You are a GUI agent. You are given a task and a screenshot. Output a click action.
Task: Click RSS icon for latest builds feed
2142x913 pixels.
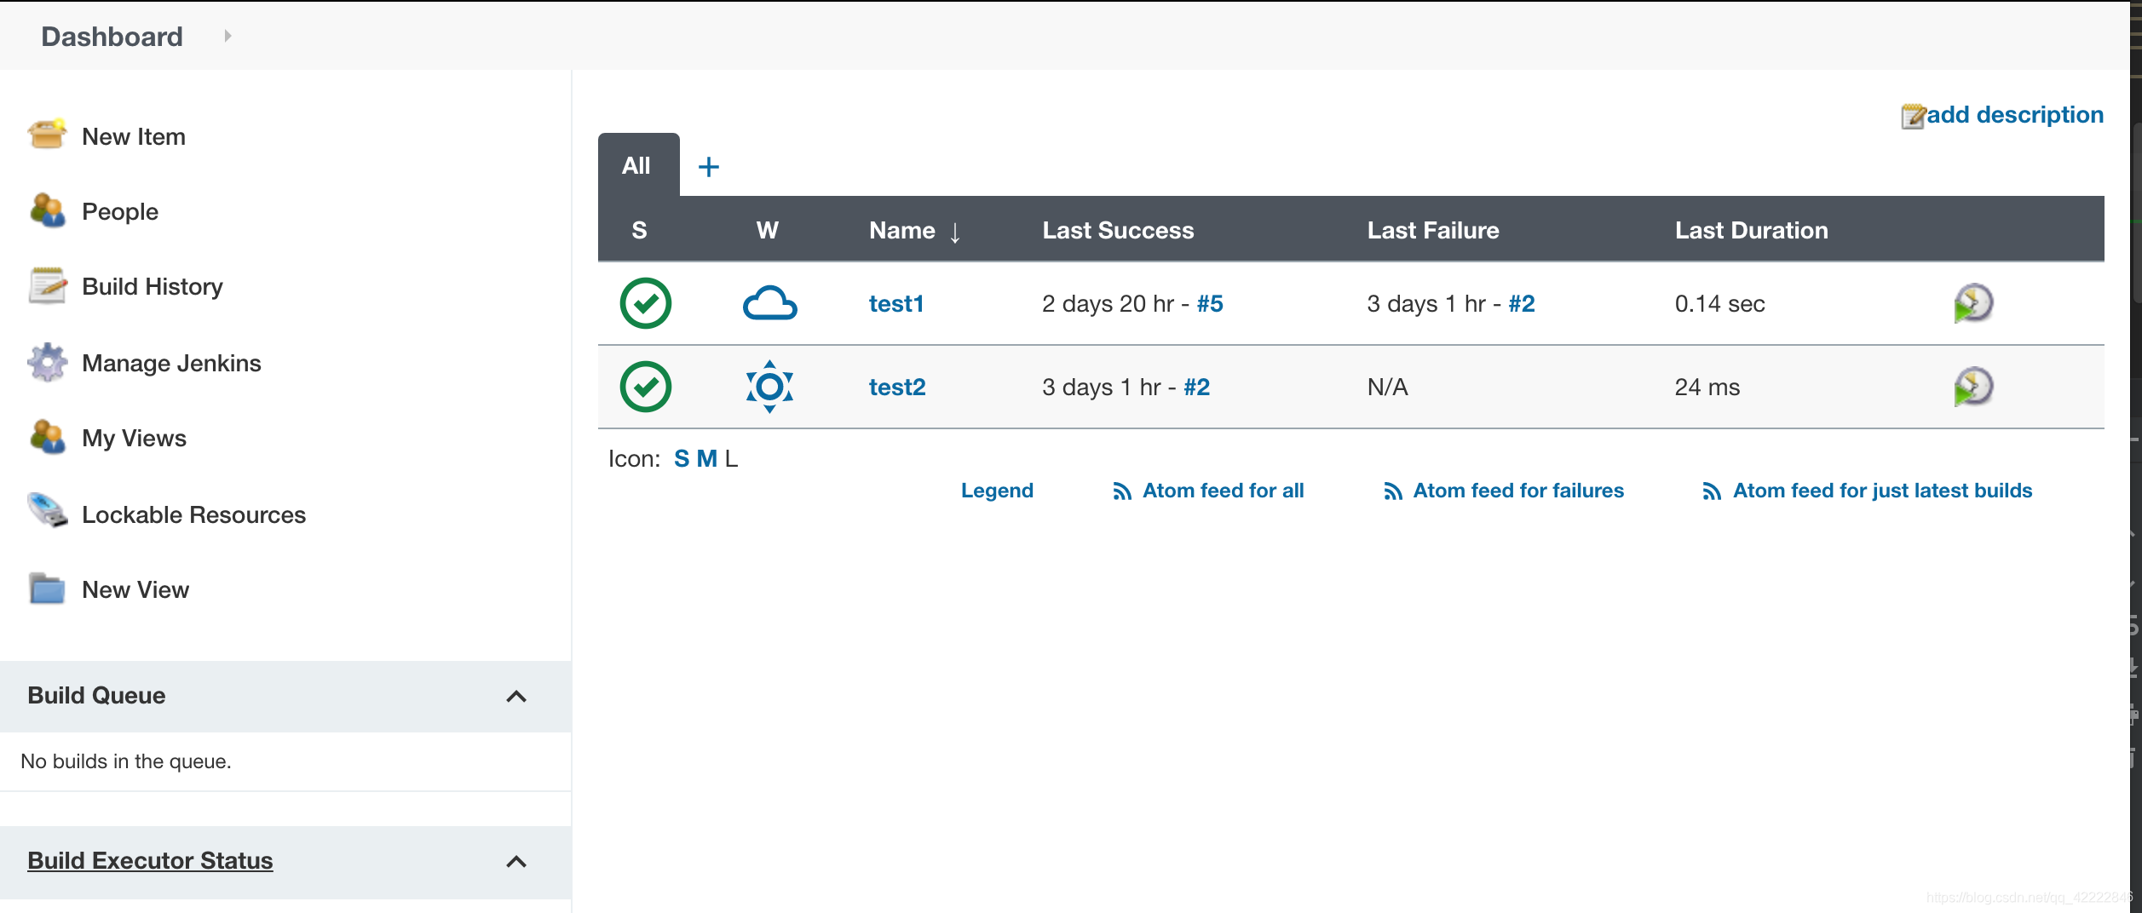coord(1712,491)
